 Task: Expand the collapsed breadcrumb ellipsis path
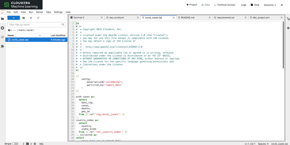15,30
